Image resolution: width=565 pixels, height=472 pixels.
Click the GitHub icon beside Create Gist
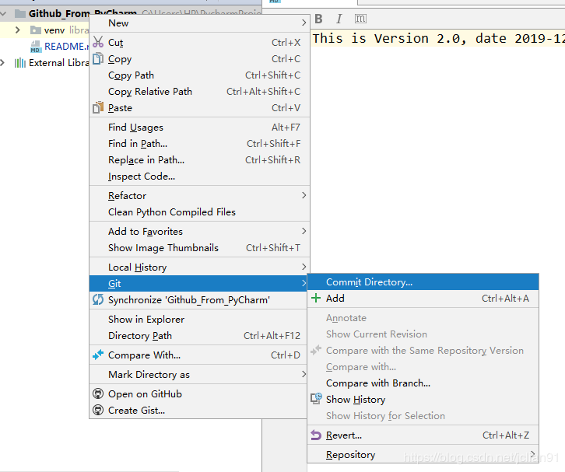pyautogui.click(x=98, y=410)
